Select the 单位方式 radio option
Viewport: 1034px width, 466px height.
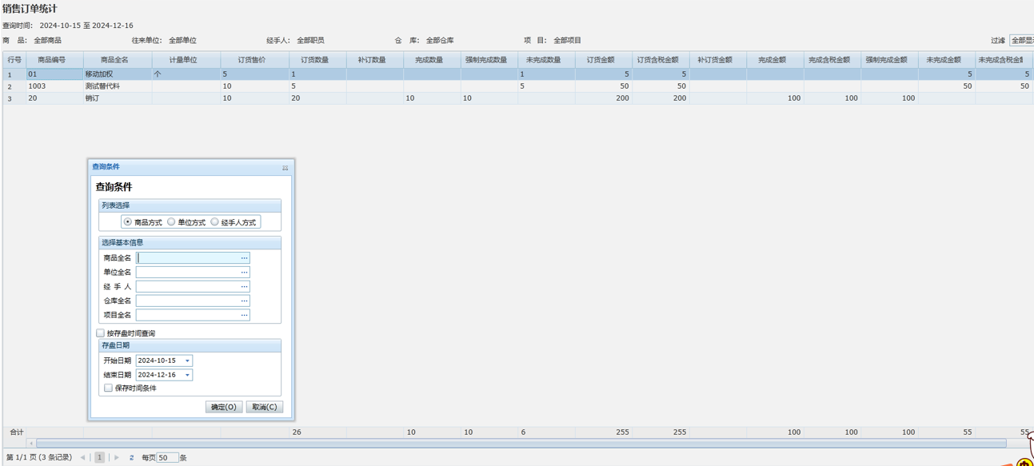click(x=171, y=222)
